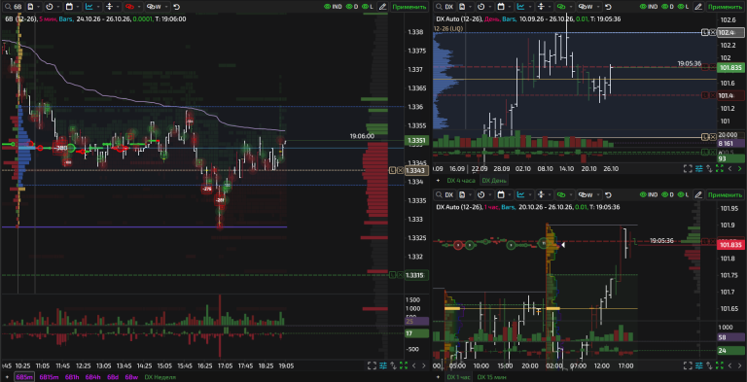This screenshot has width=747, height=382.
Task: Click green link icon in DX daily toolbar
Action: point(560,7)
